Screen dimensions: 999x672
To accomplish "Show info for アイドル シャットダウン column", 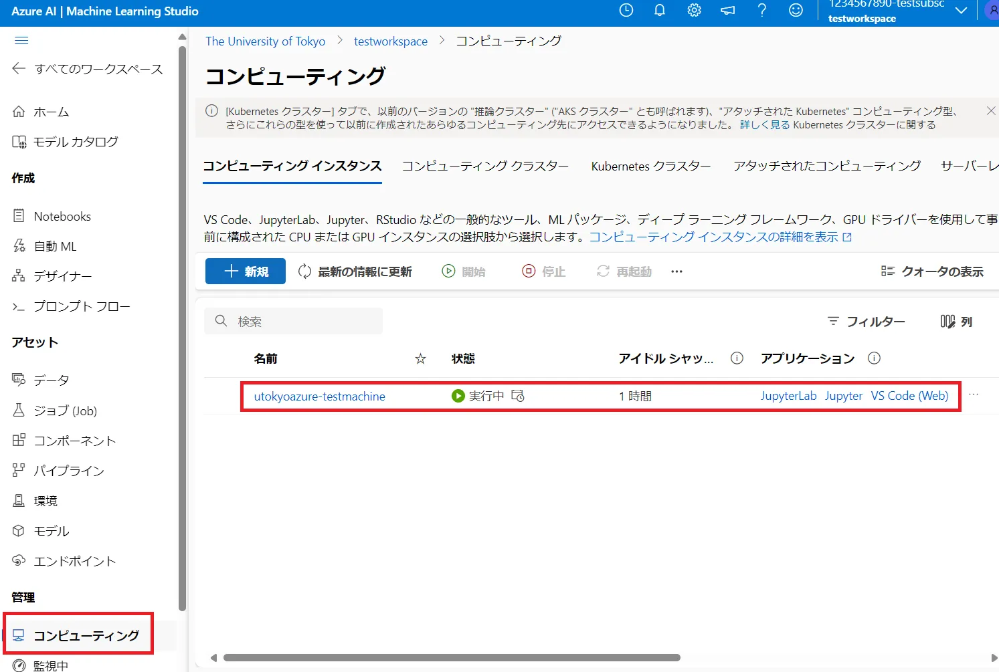I will [x=737, y=358].
